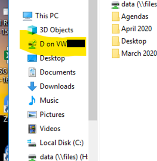157x161 pixels.
Task: Open 3D Objects label in navigation pane
Action: pos(57,30)
